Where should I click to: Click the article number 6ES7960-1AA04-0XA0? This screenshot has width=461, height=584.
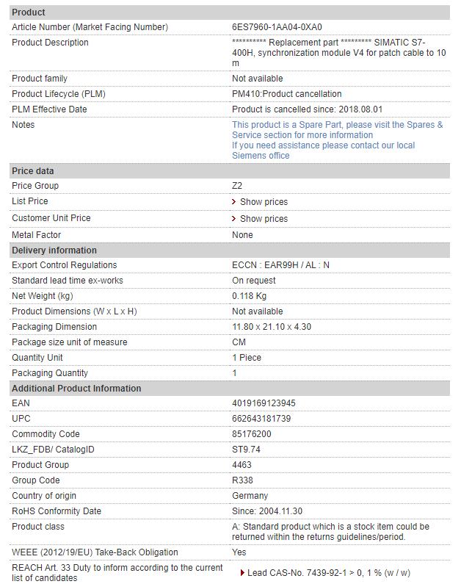click(277, 27)
